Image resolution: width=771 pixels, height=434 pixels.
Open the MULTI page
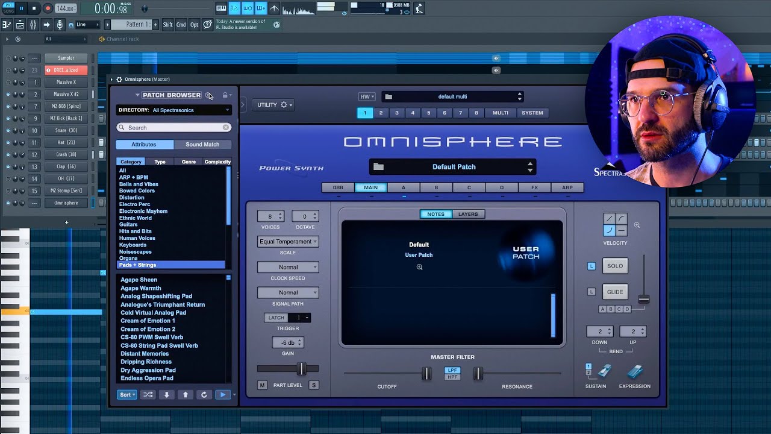coord(501,113)
